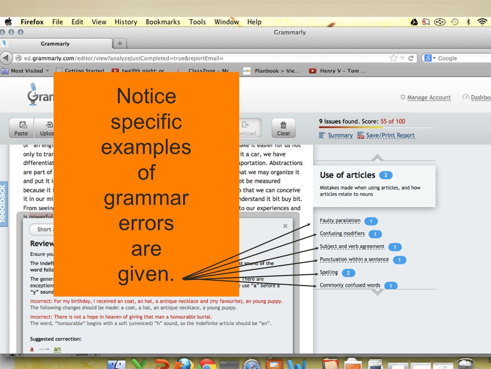Open the History menu
Screen dimensions: 491x369
(x=126, y=22)
